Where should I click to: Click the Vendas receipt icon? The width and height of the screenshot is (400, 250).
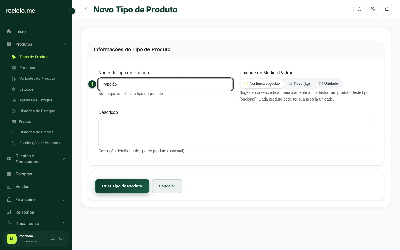click(x=9, y=187)
